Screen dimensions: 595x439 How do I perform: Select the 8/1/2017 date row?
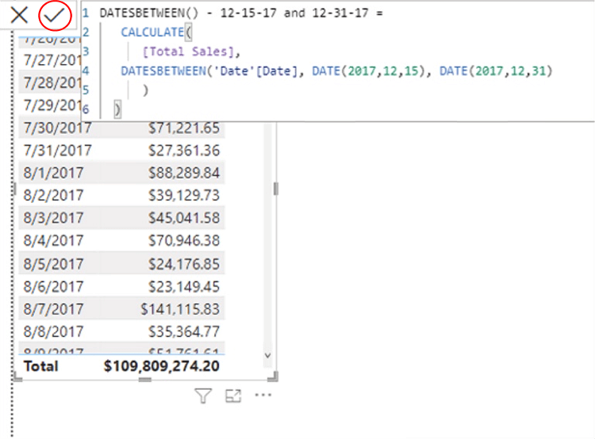pyautogui.click(x=53, y=173)
